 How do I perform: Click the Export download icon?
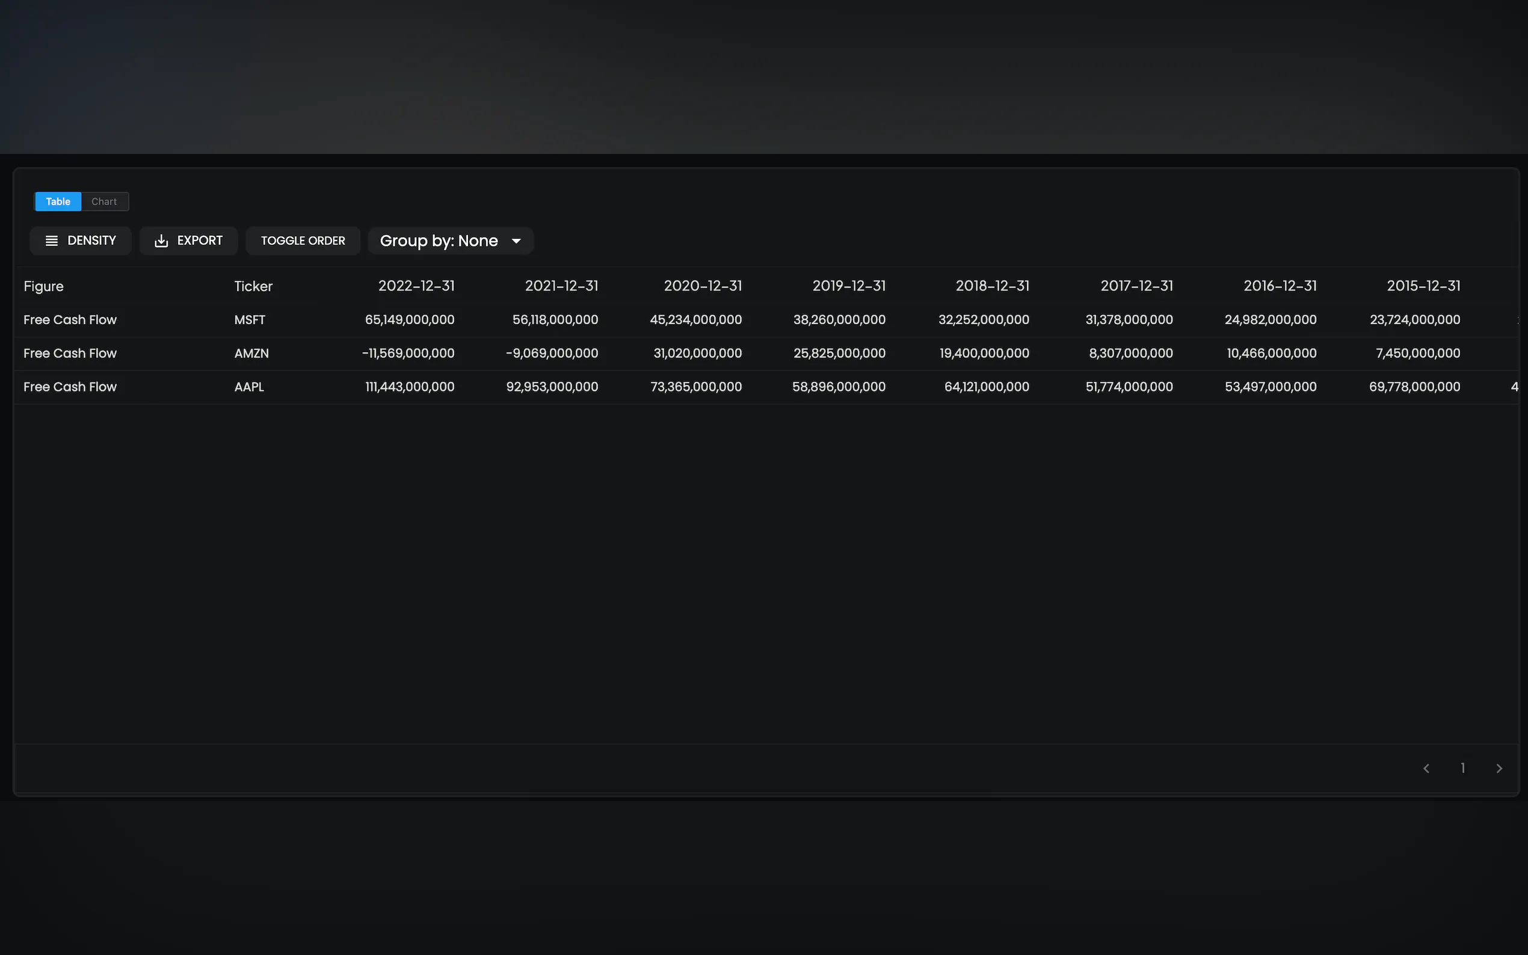coord(161,241)
